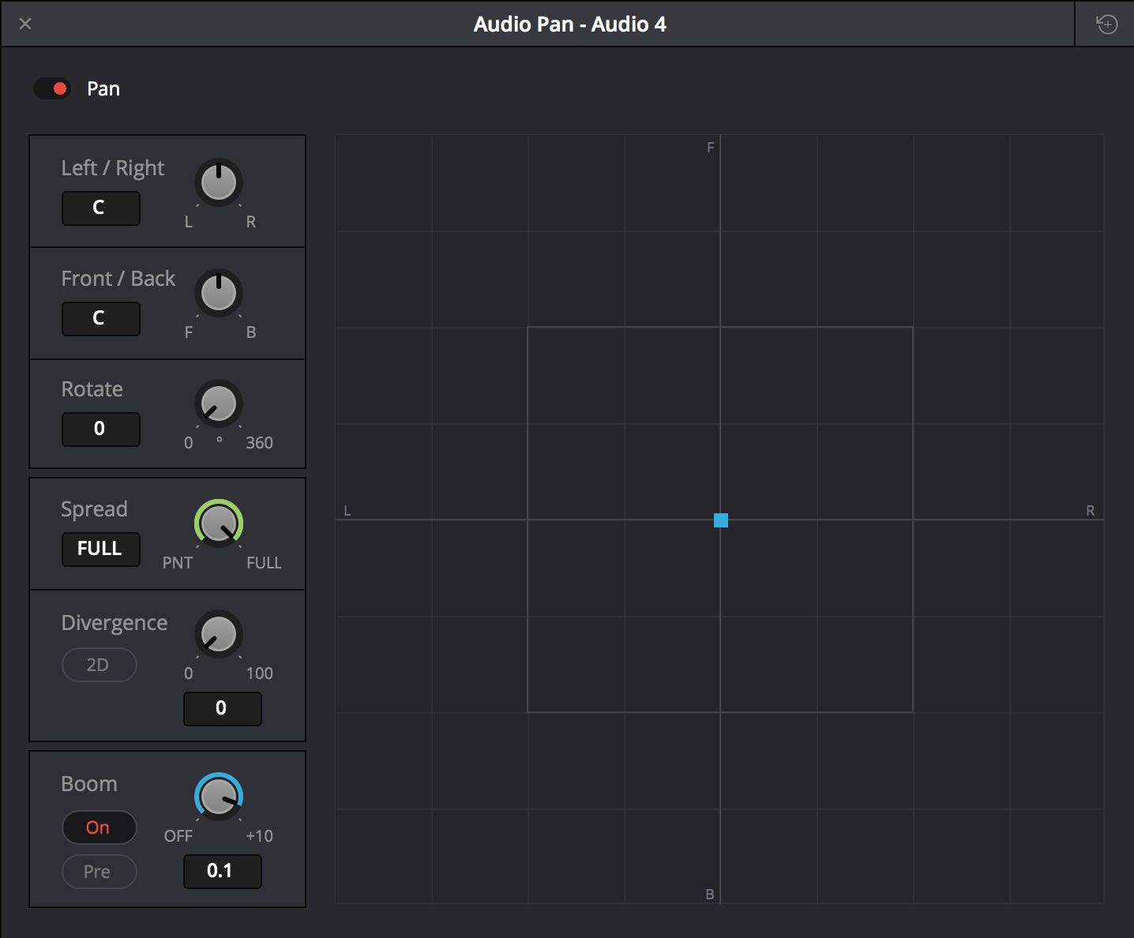Image resolution: width=1134 pixels, height=938 pixels.
Task: Click the Rotate label
Action: [92, 389]
